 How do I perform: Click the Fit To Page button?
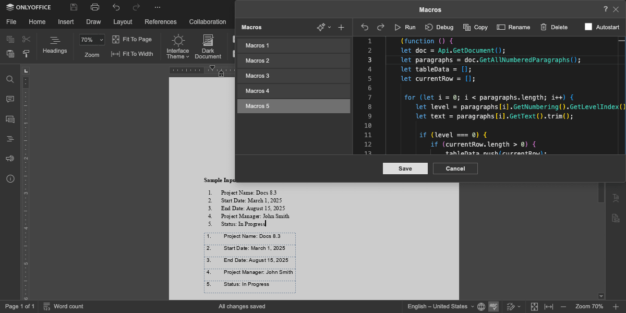pos(132,39)
